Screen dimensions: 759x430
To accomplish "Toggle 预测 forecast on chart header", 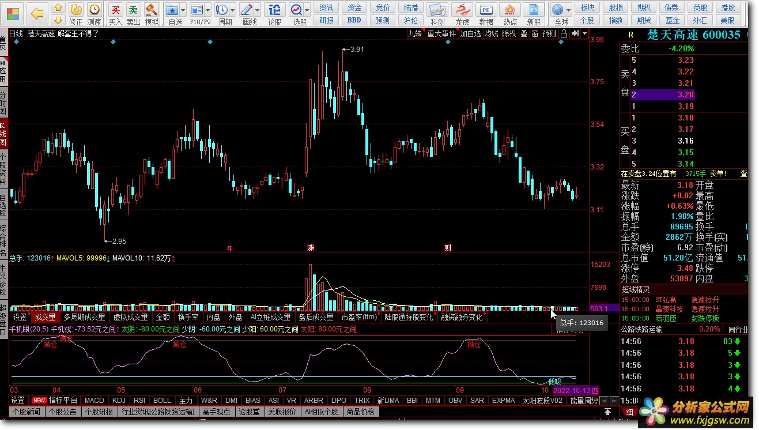I will (x=550, y=33).
